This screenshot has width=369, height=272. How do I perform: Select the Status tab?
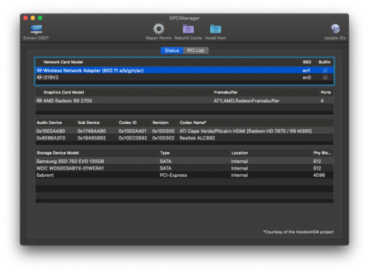[x=172, y=50]
